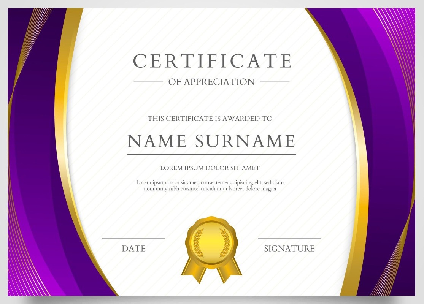Click the THIS CERTIFICATE IS AWARDED TO text
424x304 pixels.
pyautogui.click(x=210, y=119)
